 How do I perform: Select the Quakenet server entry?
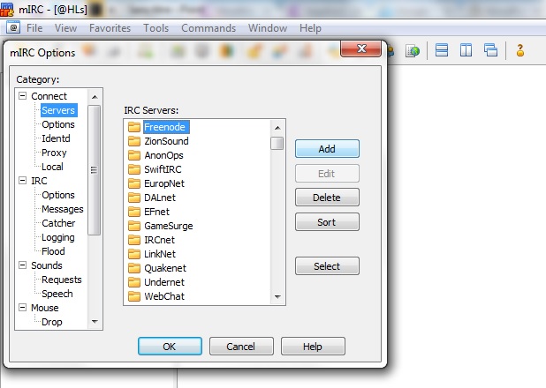[165, 268]
